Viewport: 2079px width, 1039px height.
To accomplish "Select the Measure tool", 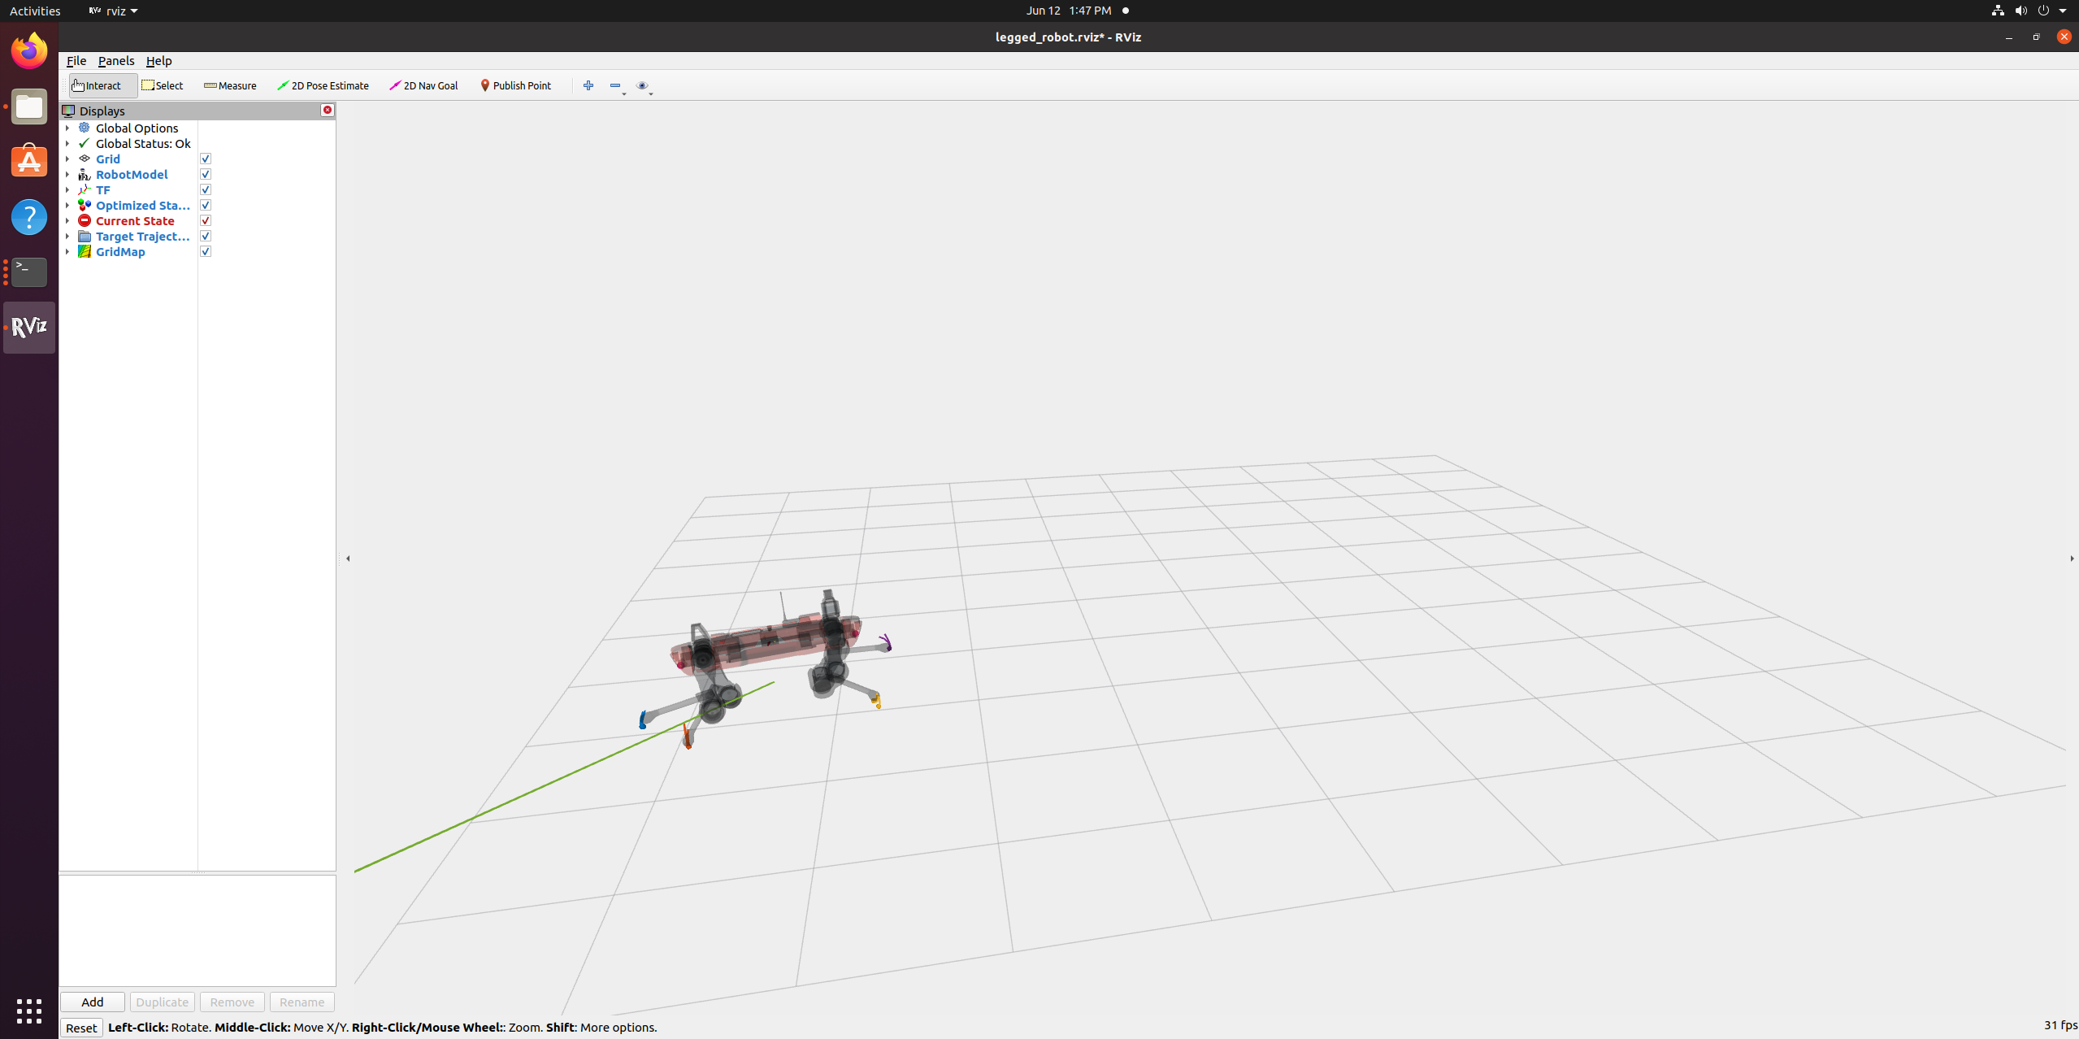I will point(230,85).
